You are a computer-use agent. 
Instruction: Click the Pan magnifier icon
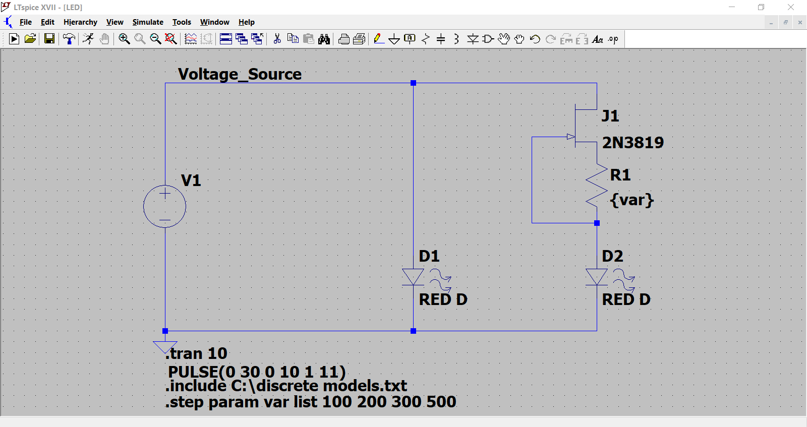coord(140,39)
